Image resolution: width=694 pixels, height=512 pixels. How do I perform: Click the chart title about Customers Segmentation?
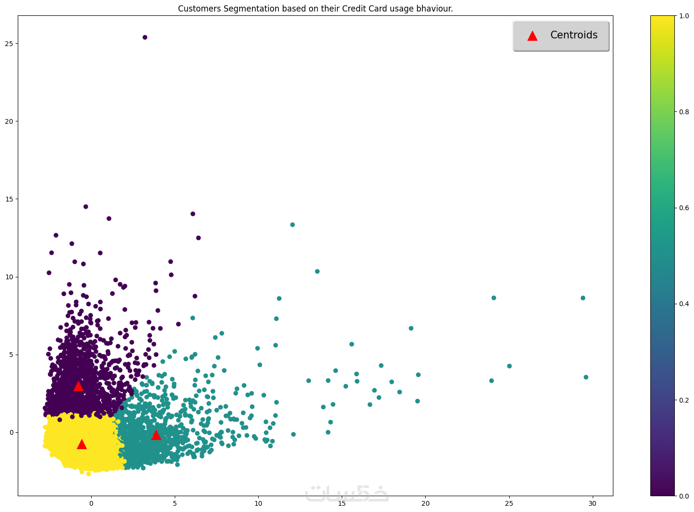[315, 9]
